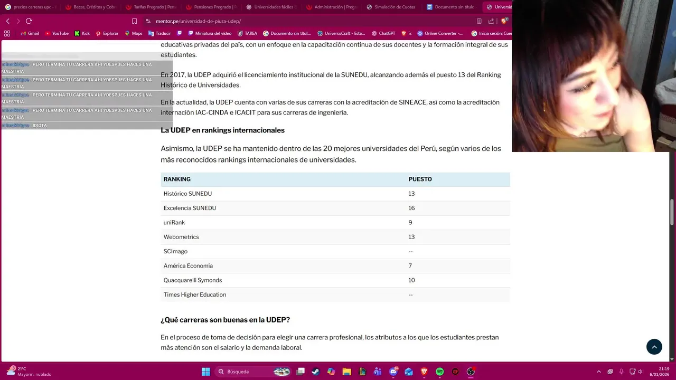Open Spotify from the taskbar
676x380 pixels.
[439, 372]
